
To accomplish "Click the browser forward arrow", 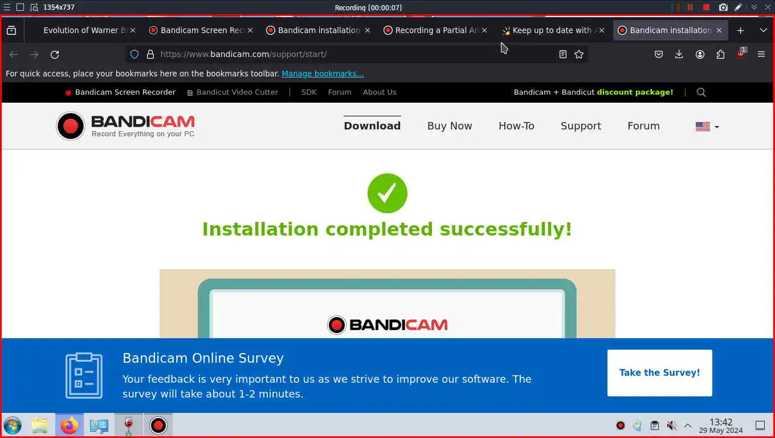I will pyautogui.click(x=34, y=54).
